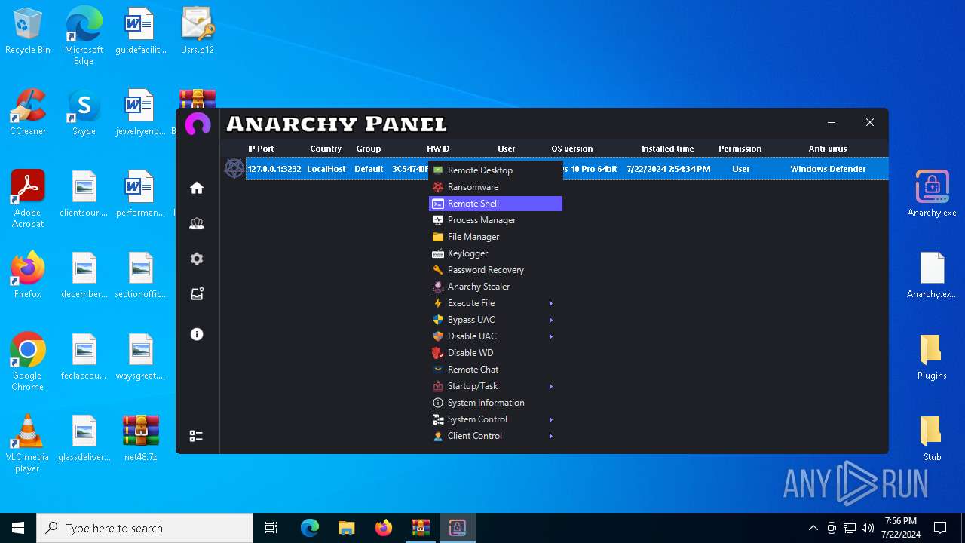
Task: Select net48.7z archive on desktop
Action: (x=141, y=438)
